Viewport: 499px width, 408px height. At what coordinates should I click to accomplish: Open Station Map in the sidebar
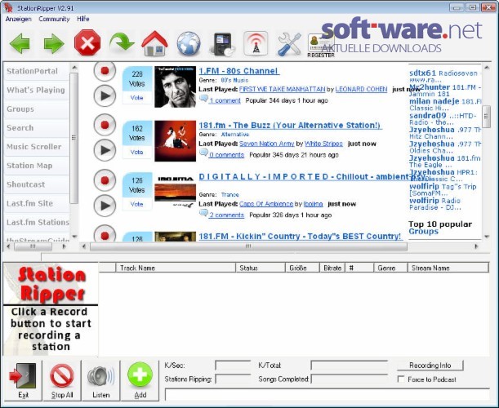(37, 166)
